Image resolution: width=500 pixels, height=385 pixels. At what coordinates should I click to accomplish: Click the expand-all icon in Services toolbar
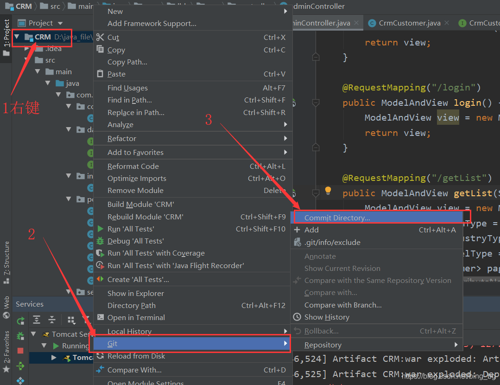point(37,320)
